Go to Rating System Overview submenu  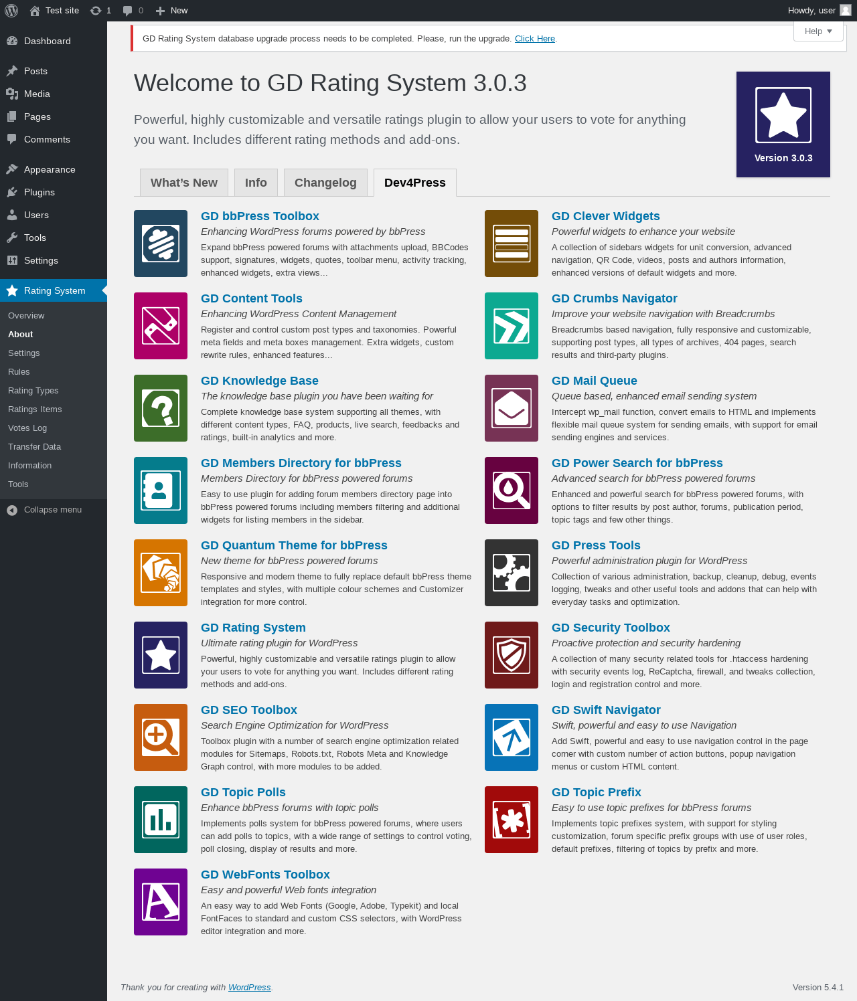coord(54,316)
